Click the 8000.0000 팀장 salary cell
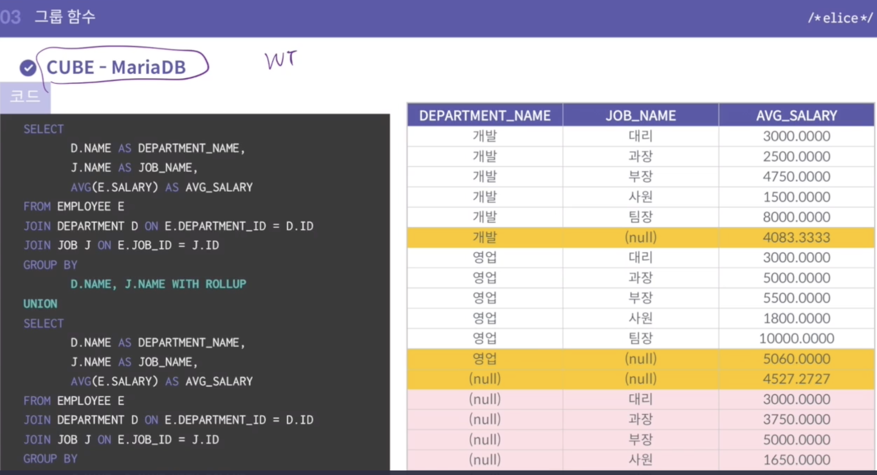 click(796, 217)
